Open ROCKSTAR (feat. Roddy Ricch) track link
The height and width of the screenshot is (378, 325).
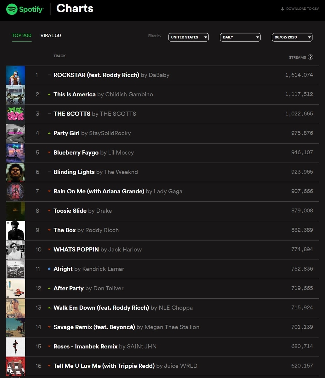coord(96,75)
